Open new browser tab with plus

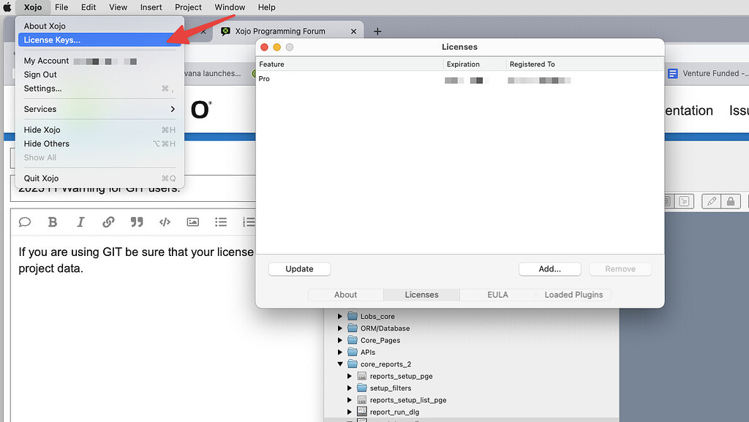tap(377, 31)
